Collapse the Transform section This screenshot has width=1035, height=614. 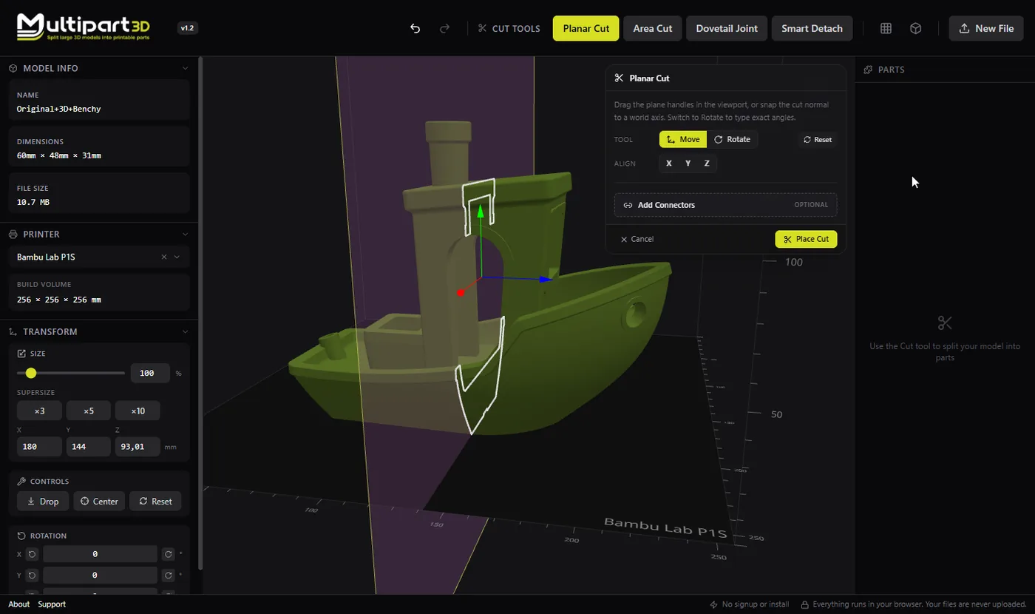[x=186, y=331]
